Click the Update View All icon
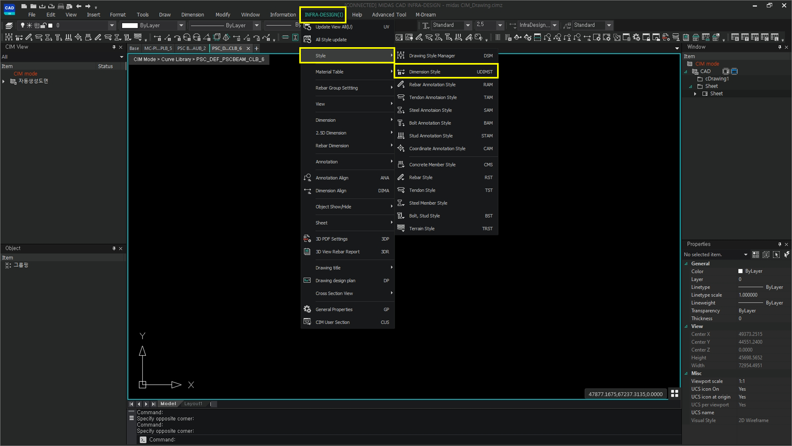This screenshot has width=792, height=446. (x=307, y=27)
